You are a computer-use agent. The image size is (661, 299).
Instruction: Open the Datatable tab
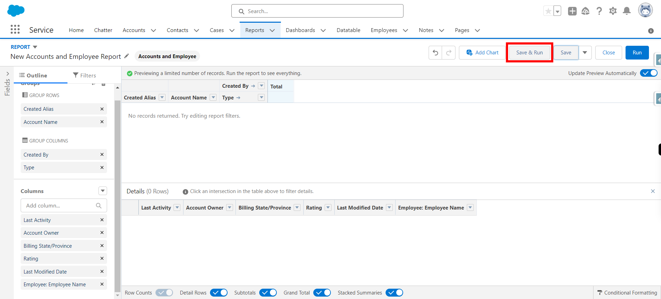click(x=348, y=30)
